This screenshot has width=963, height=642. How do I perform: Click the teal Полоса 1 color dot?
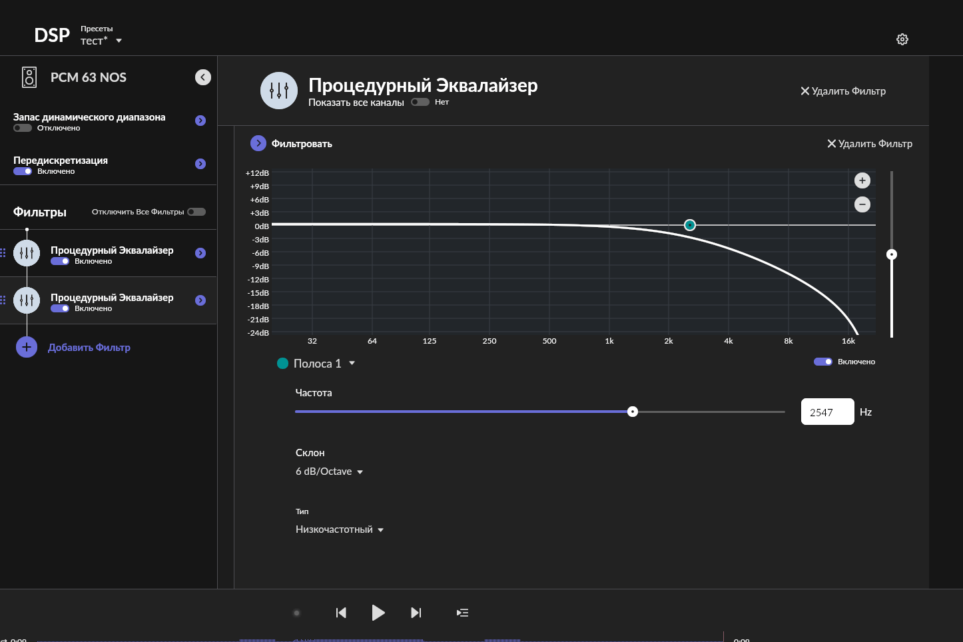click(x=282, y=363)
